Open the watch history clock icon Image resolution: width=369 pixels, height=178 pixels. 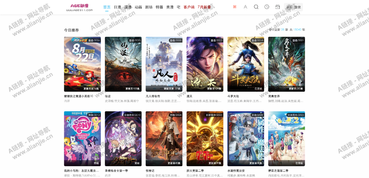point(267,7)
